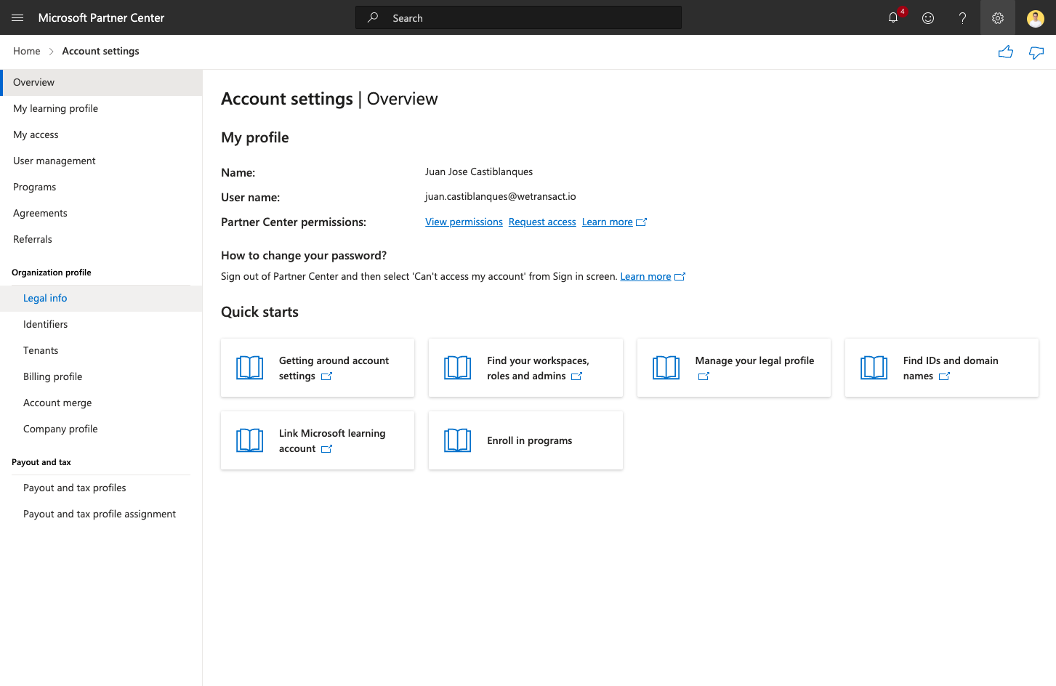
Task: Focus the Search input field
Action: click(x=518, y=17)
